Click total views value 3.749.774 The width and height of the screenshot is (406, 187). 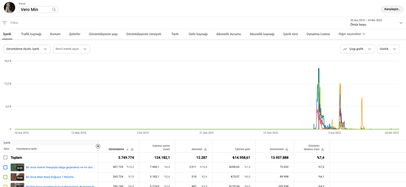click(x=126, y=158)
